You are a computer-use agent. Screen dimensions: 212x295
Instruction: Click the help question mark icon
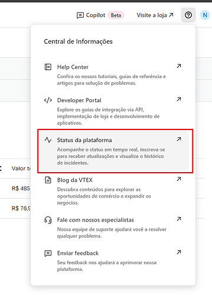188,15
